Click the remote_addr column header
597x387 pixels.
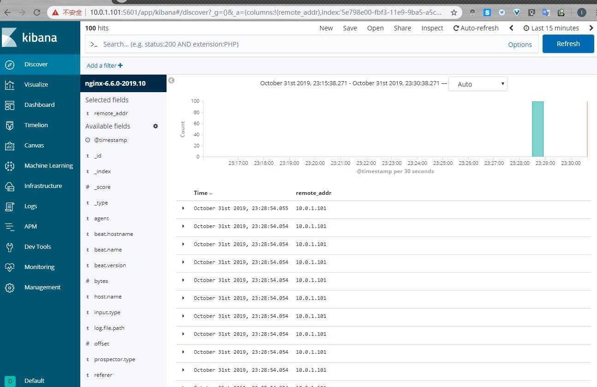[313, 193]
